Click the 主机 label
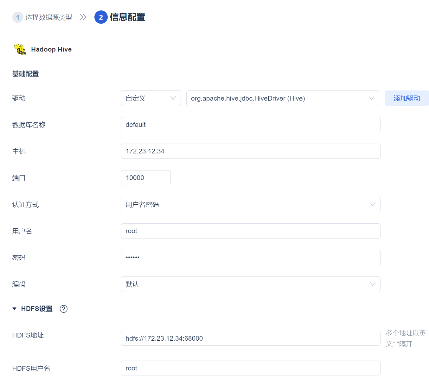The width and height of the screenshot is (429, 384). click(x=19, y=152)
